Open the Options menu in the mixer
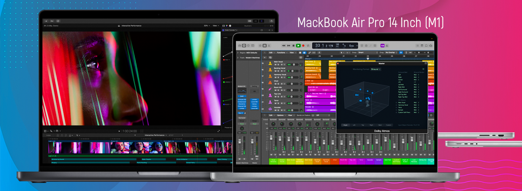The height and width of the screenshot is (191, 522). click(x=281, y=115)
